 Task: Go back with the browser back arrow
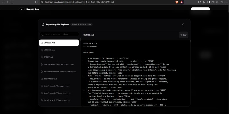coord(3,2)
